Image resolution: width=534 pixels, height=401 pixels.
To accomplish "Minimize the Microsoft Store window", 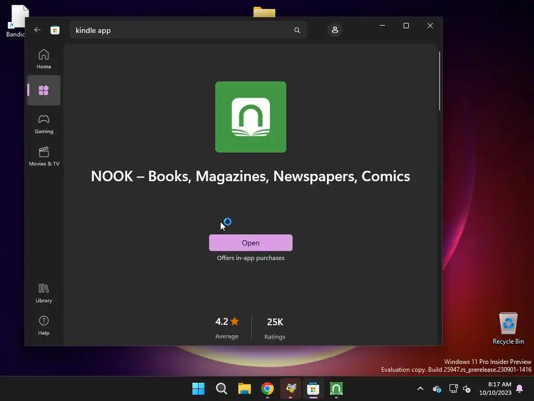I will click(382, 26).
